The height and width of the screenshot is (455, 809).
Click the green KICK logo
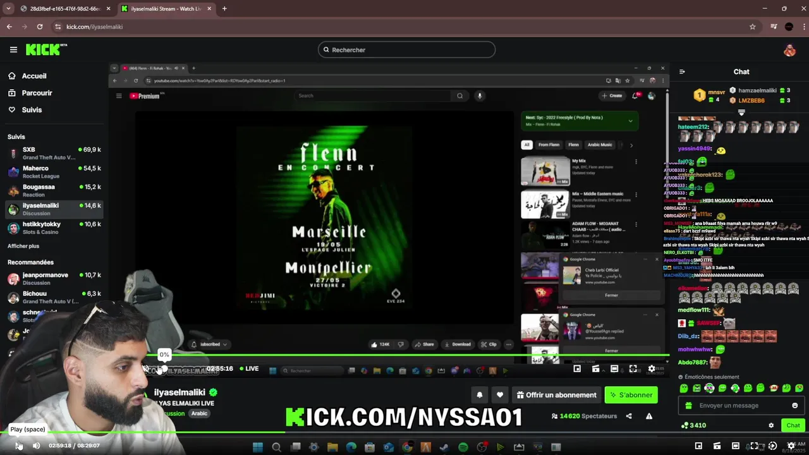pos(46,49)
